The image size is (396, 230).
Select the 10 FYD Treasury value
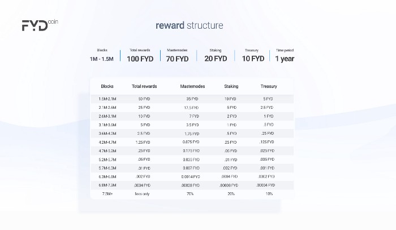[x=253, y=59]
